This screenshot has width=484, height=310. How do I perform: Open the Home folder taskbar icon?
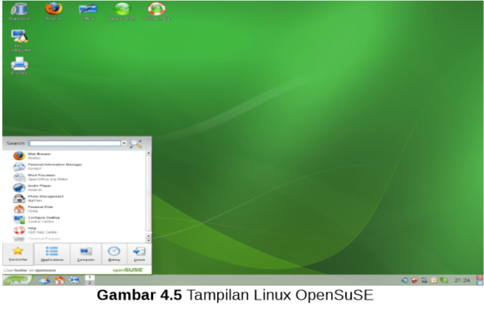[60, 281]
